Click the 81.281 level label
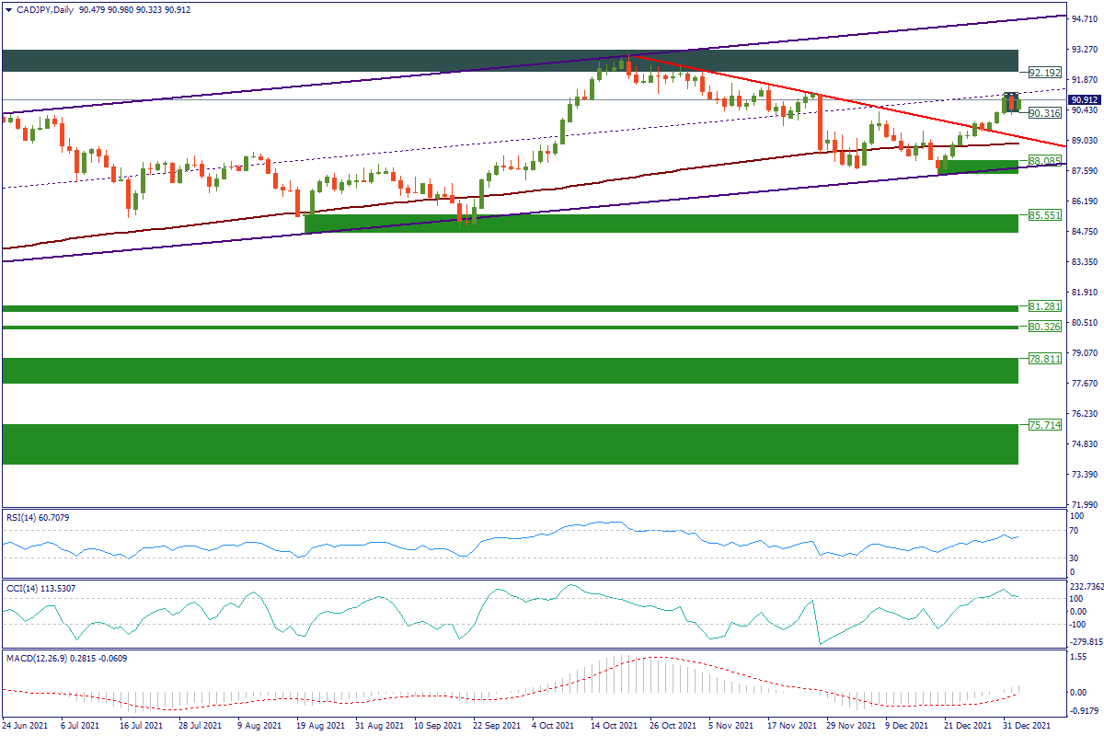 pos(1044,305)
